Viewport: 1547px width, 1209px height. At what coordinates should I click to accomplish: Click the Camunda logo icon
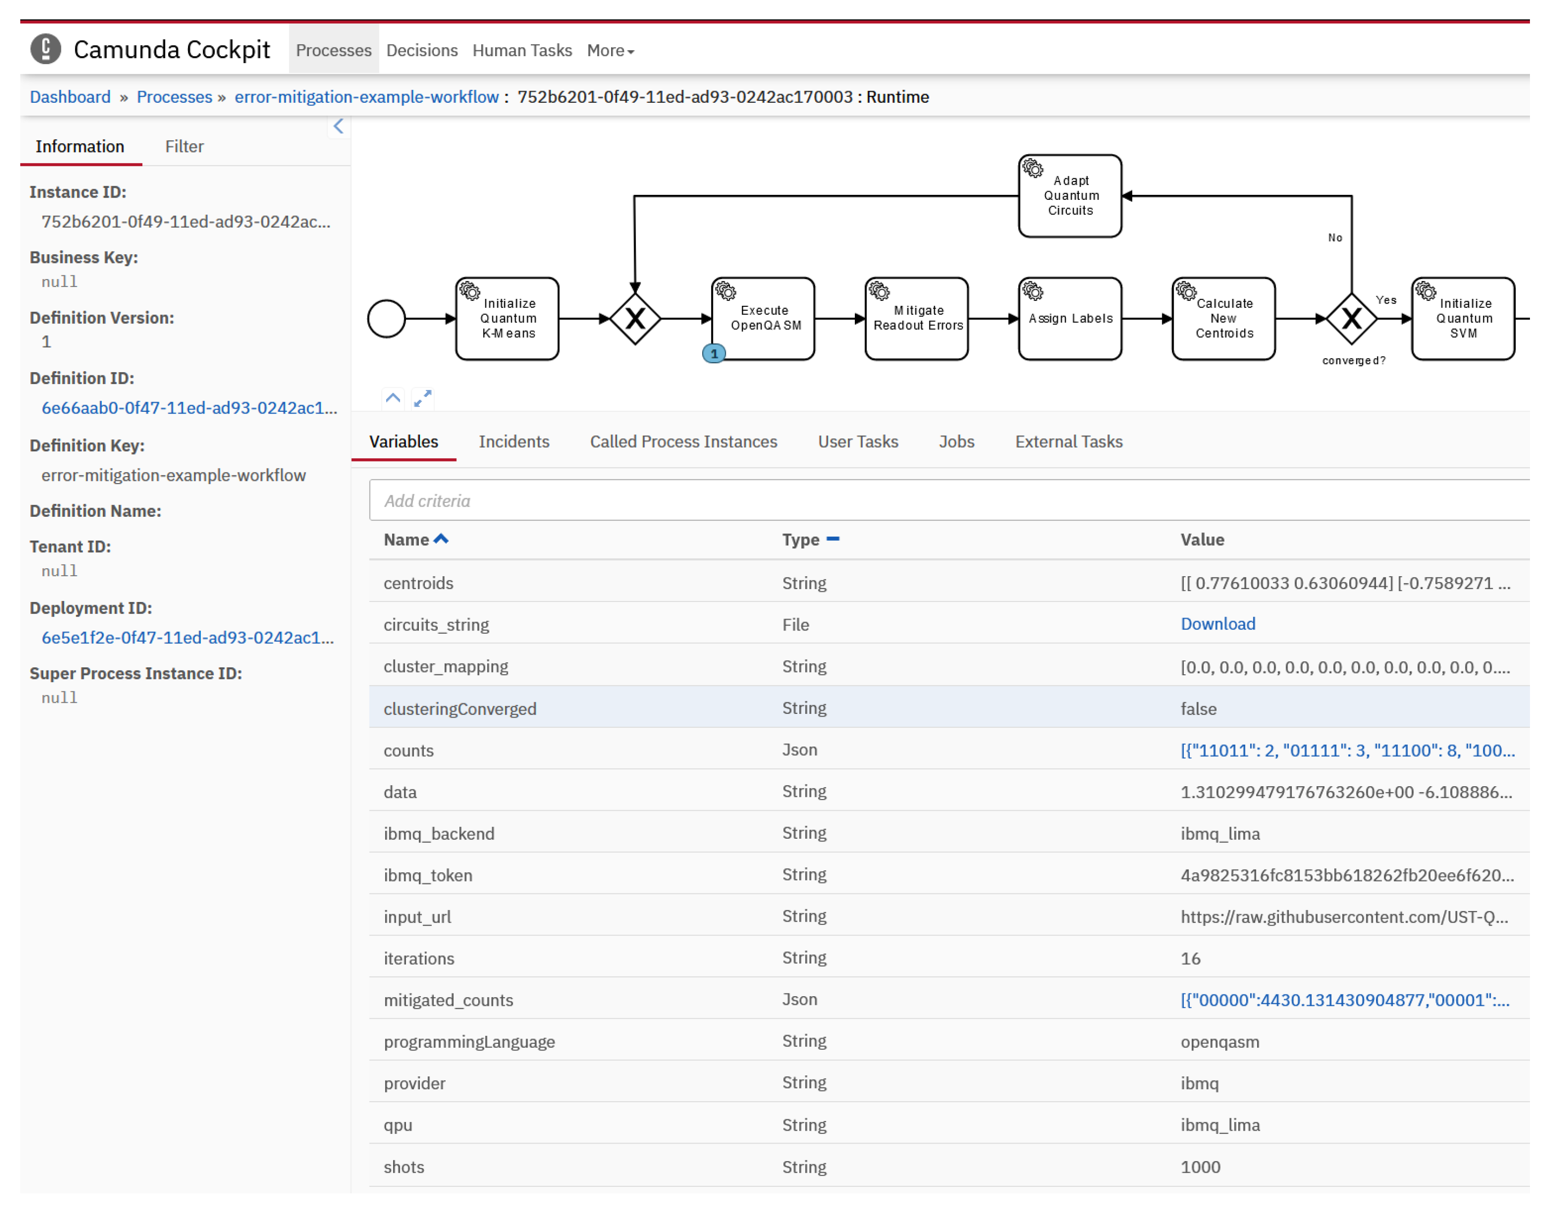[45, 50]
